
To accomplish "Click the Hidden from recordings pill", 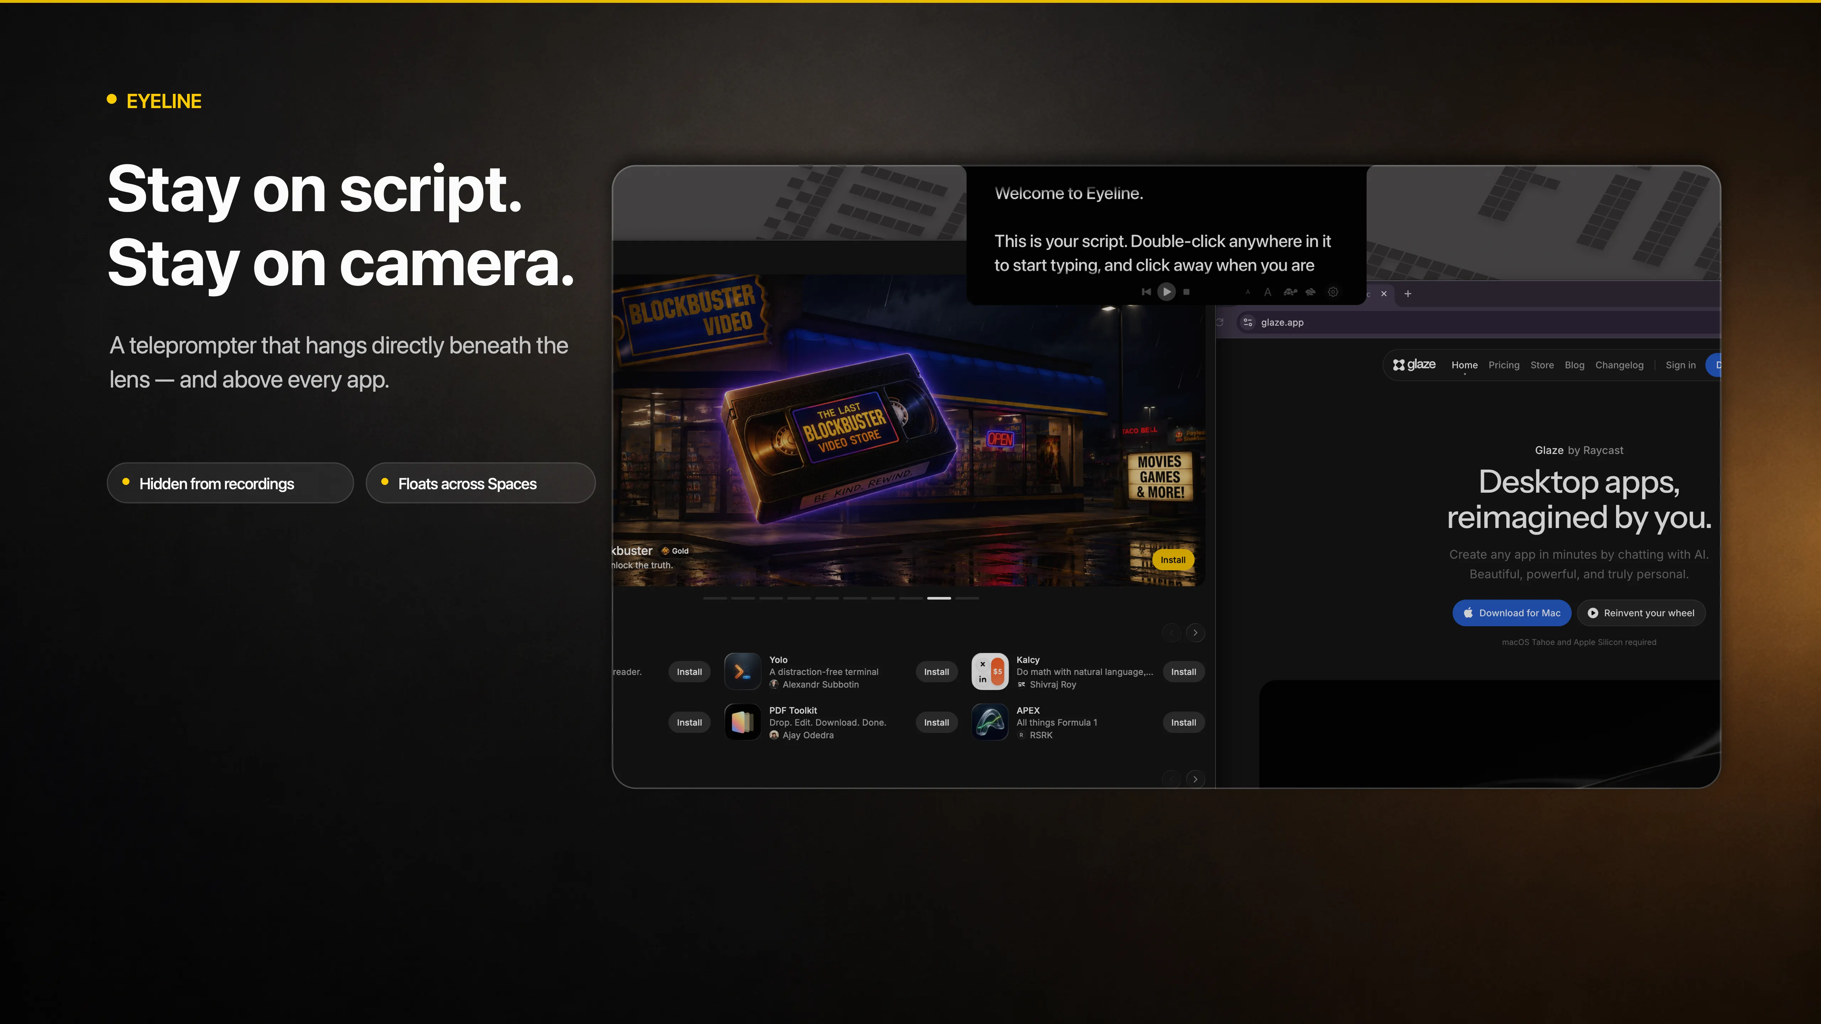I will pos(230,484).
